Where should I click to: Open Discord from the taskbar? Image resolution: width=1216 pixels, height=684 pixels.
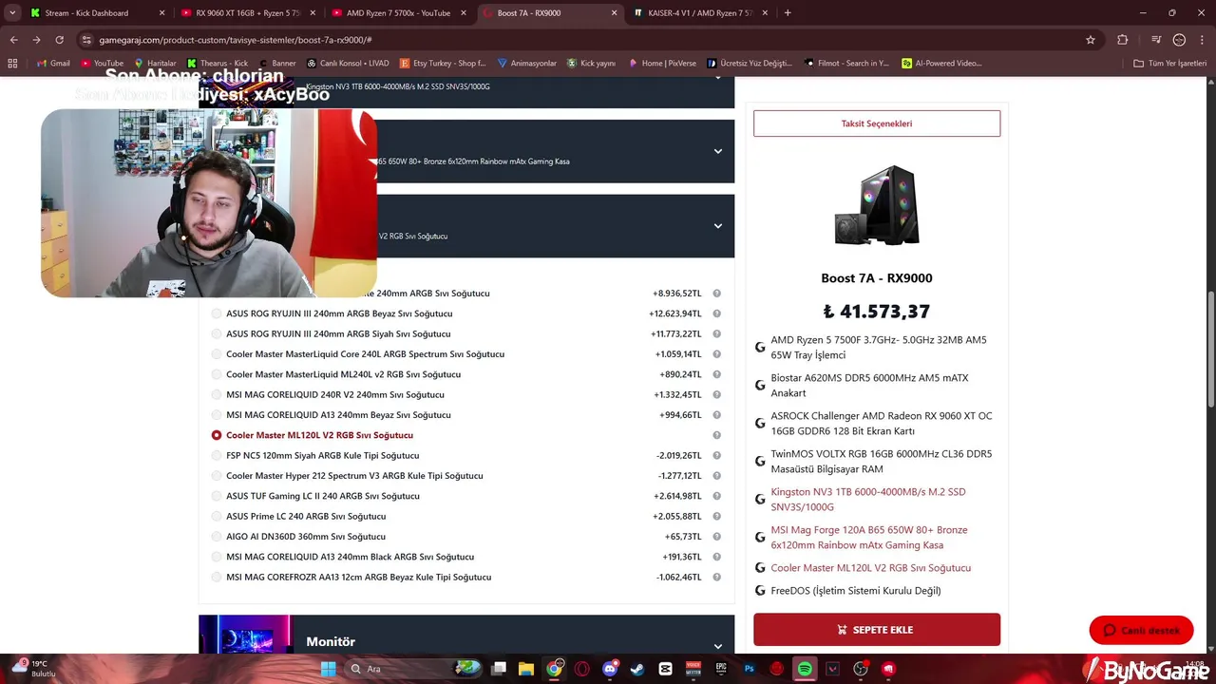610,669
